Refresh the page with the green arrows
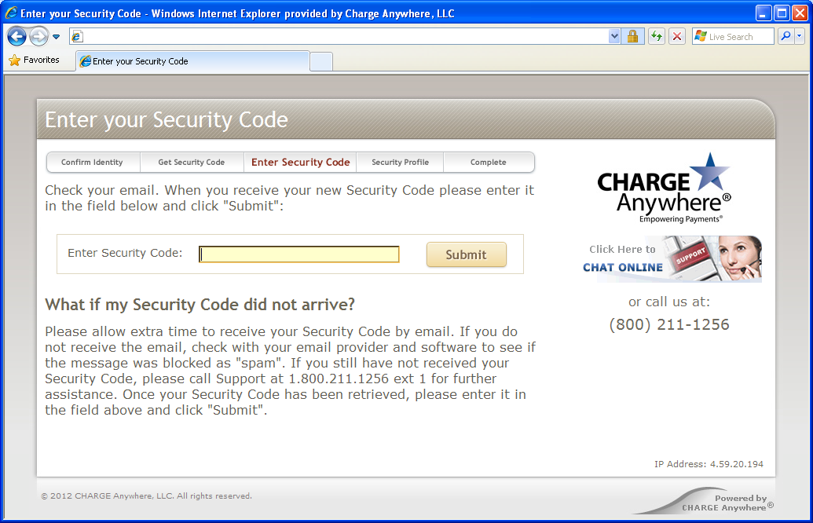 point(656,37)
